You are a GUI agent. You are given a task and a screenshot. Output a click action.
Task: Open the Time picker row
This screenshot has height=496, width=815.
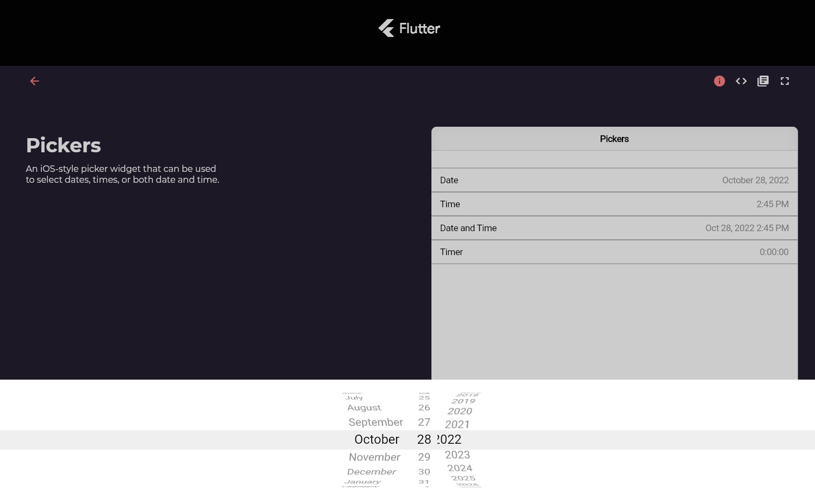614,204
